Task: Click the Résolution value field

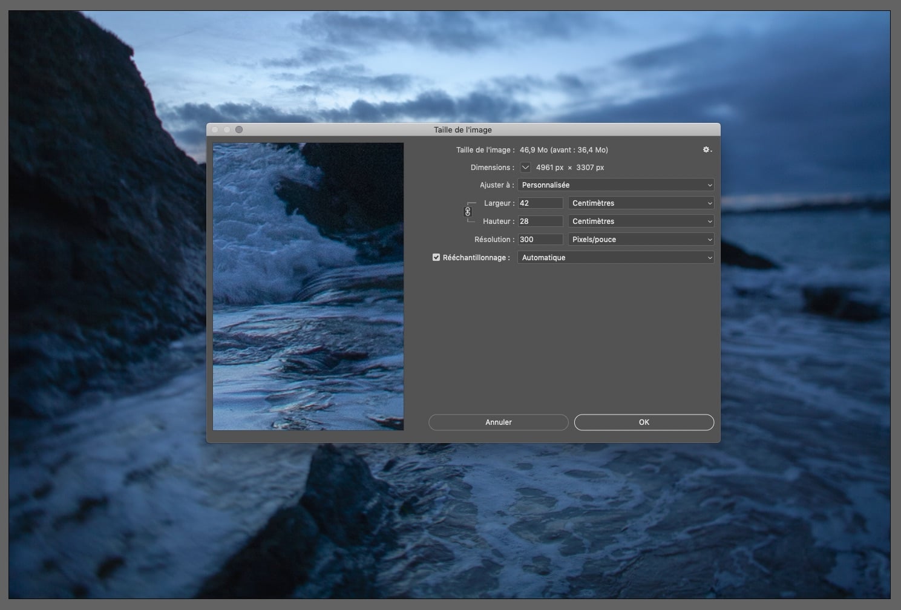Action: click(x=540, y=240)
